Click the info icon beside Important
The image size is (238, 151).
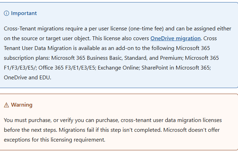point(6,13)
